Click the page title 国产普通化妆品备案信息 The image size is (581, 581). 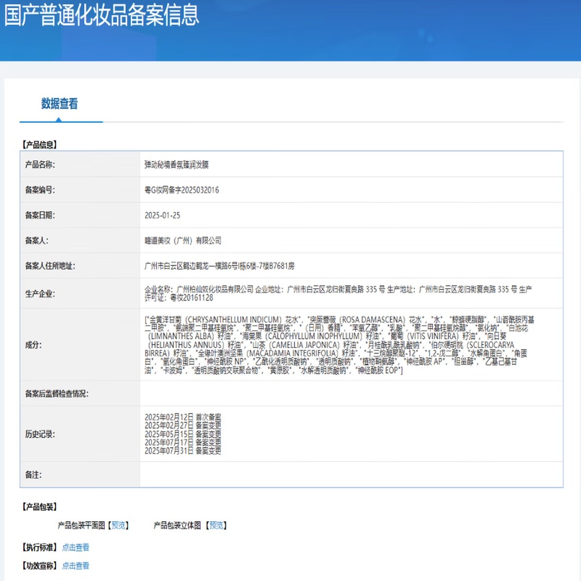102,15
